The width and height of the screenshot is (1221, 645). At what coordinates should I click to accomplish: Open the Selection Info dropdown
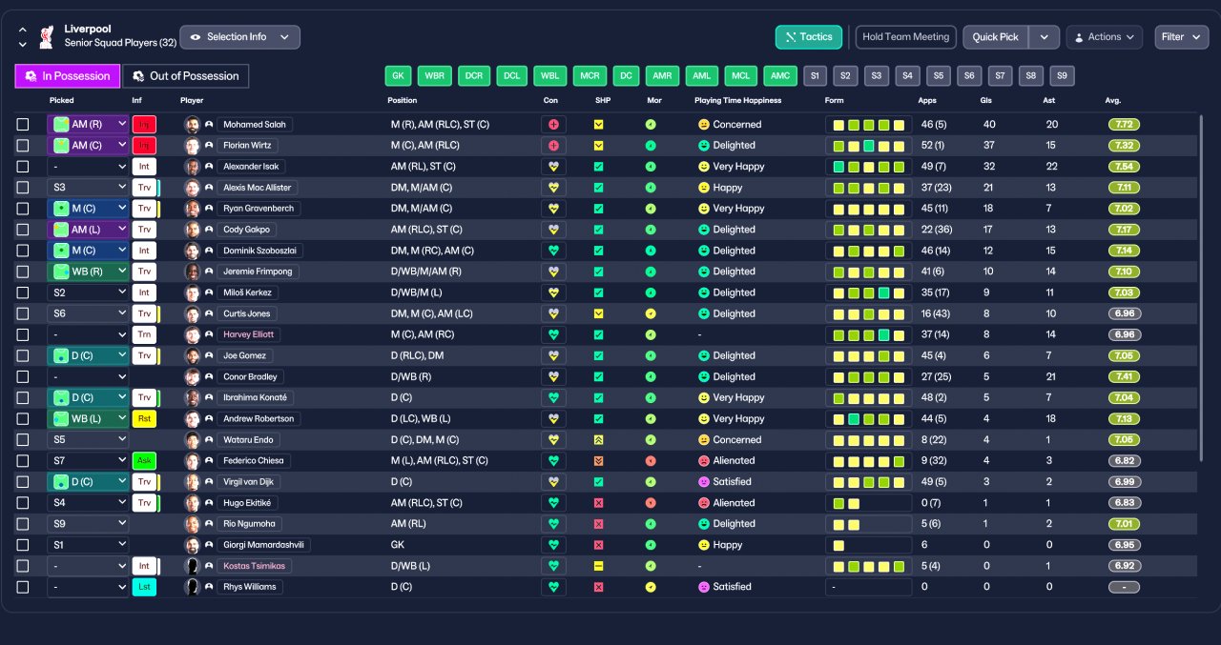point(239,37)
